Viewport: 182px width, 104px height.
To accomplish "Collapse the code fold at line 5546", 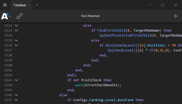I will (16, 95).
